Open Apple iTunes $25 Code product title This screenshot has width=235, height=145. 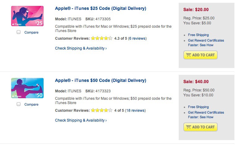[x=100, y=8]
